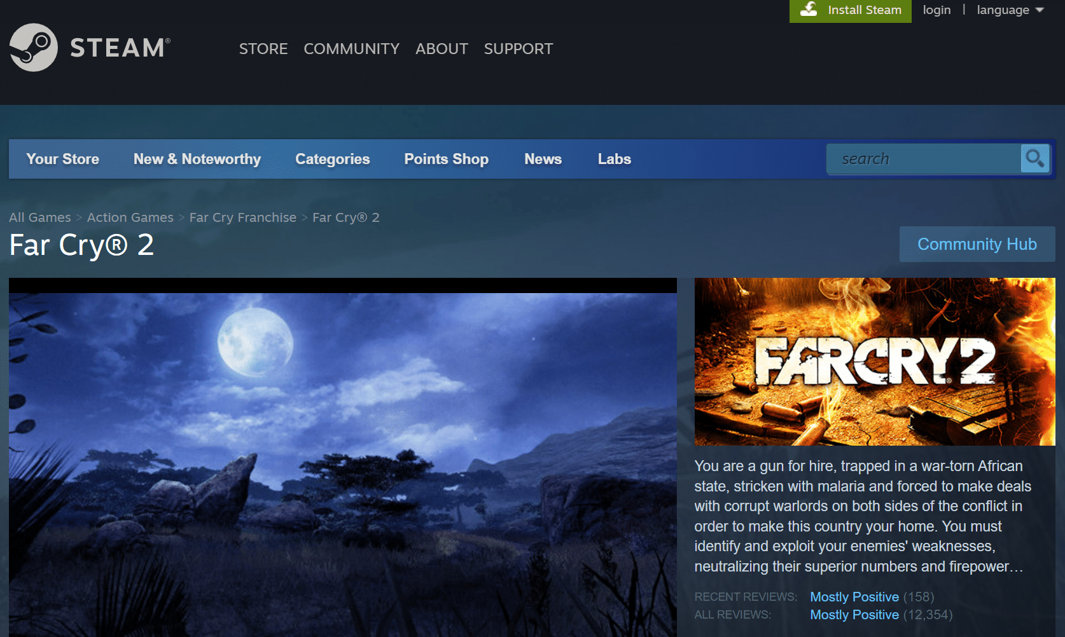This screenshot has height=637, width=1065.
Task: Click inside the store search field
Action: [924, 159]
